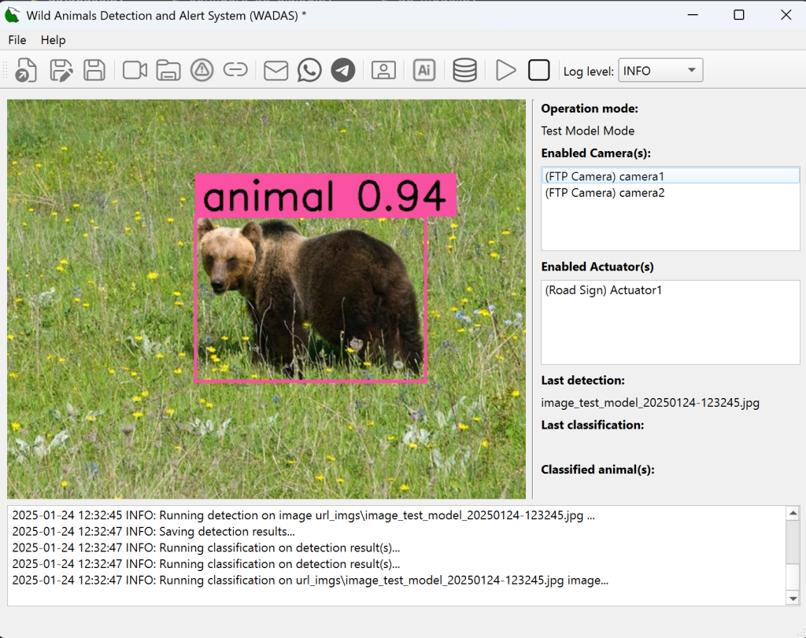
Task: Open the Help menu
Action: click(54, 40)
